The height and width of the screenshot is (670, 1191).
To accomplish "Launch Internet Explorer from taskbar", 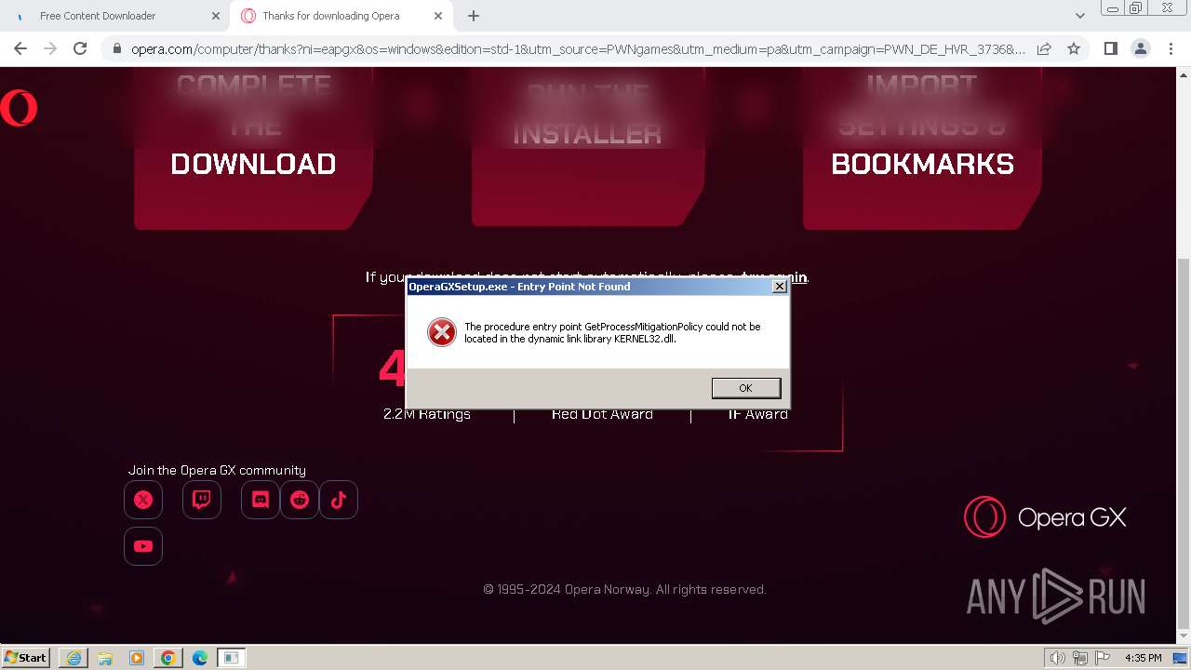I will [74, 658].
